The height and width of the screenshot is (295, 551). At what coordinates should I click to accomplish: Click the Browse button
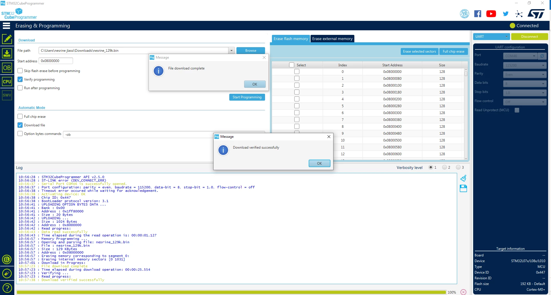click(x=251, y=51)
